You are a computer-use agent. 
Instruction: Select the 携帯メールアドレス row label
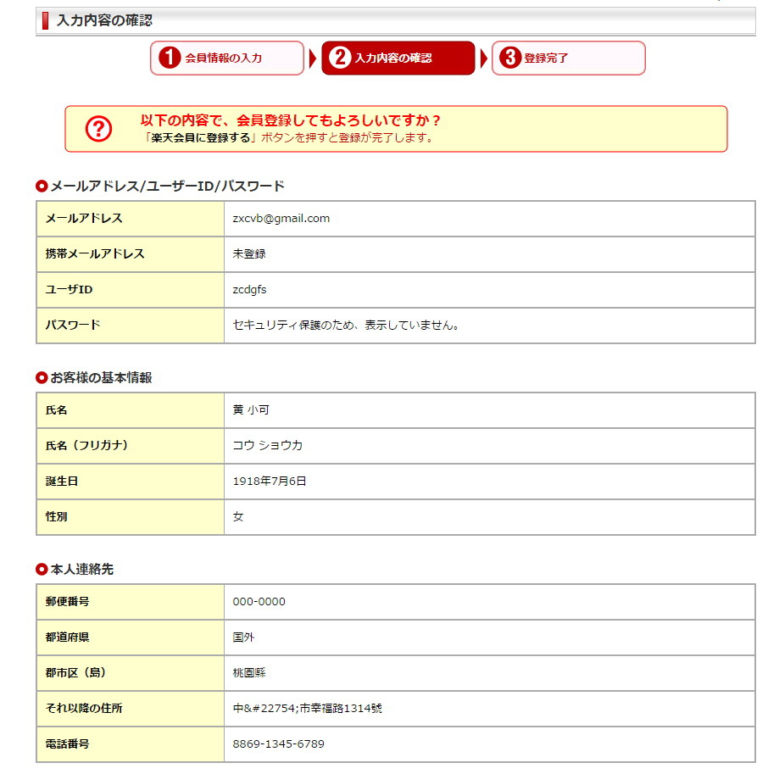click(95, 254)
